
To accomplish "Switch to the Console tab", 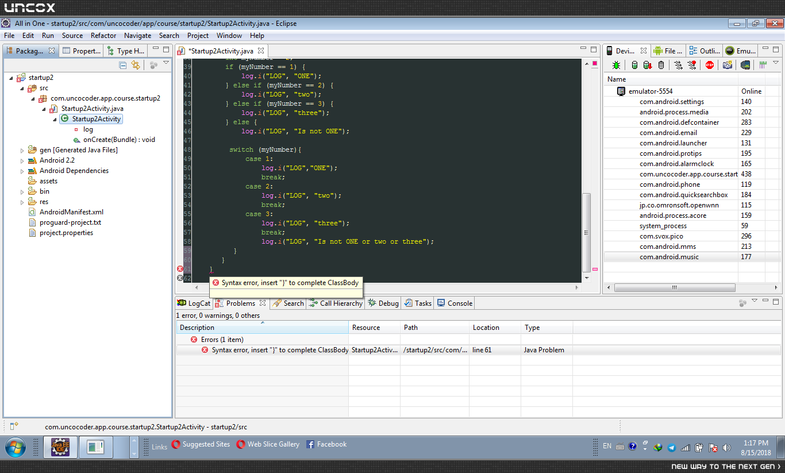I will point(455,303).
